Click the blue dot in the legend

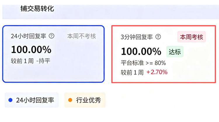(x=11, y=100)
